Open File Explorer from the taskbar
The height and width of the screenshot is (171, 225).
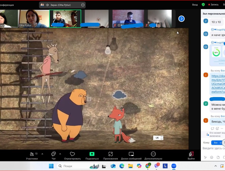130,166
